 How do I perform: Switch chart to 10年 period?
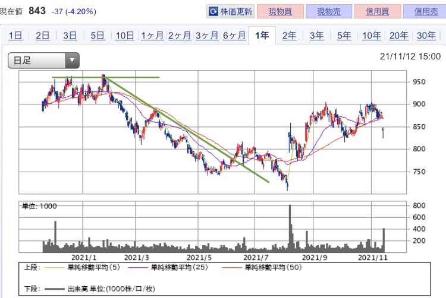pyautogui.click(x=372, y=36)
